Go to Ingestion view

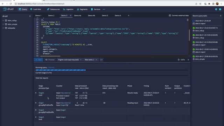tap(68, 9)
